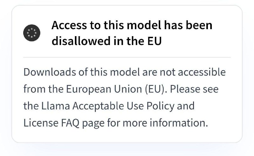Click the word "FAQ" in the last line
Viewport: 254px width, 156px height.
70,123
